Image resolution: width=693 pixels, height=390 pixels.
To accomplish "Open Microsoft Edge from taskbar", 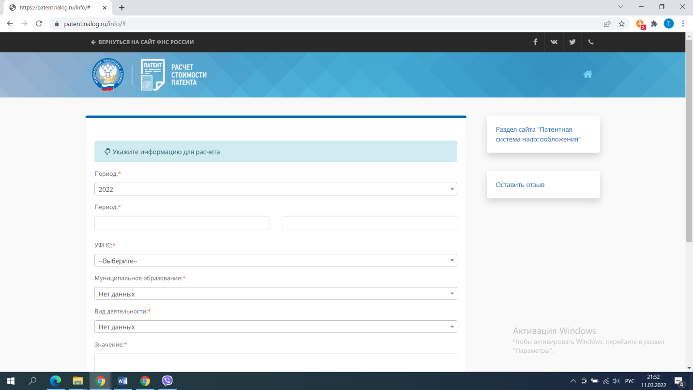I will tap(56, 381).
